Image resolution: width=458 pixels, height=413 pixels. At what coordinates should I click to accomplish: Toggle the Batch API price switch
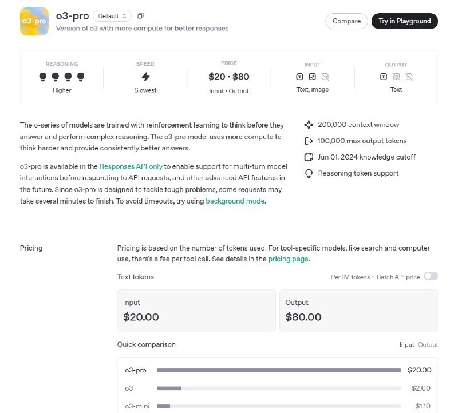(430, 276)
